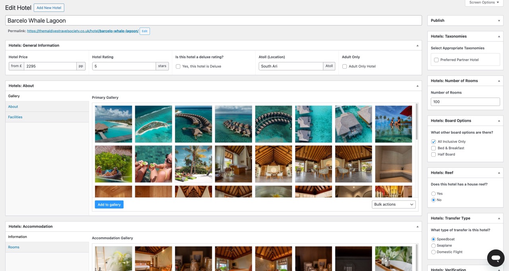Open the Rooms tab in Accommodation
This screenshot has width=509, height=271.
click(47, 247)
